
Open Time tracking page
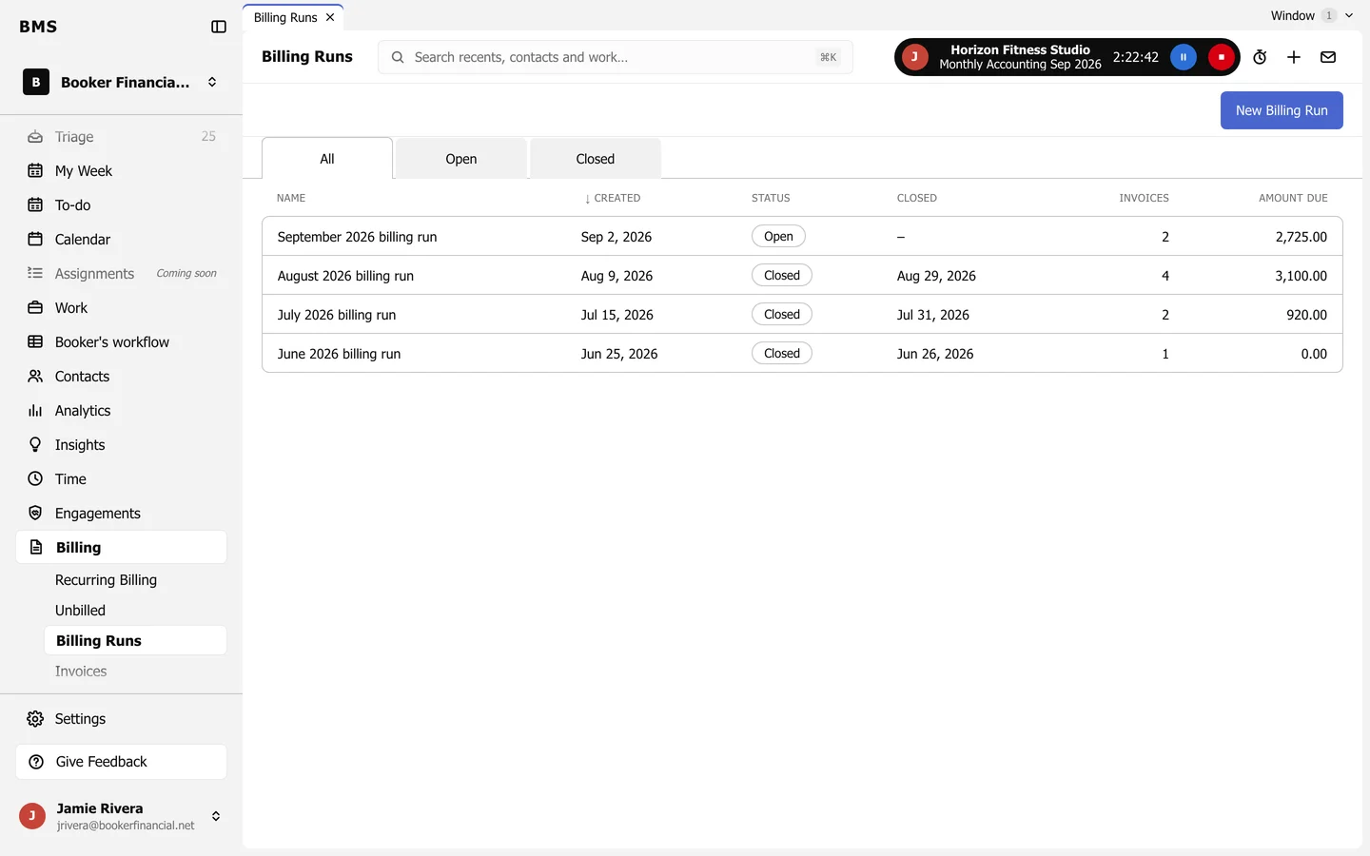(x=121, y=479)
